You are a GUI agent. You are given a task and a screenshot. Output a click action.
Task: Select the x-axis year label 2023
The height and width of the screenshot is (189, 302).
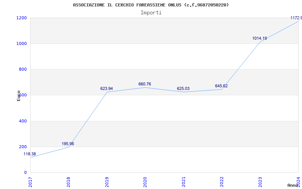click(260, 182)
